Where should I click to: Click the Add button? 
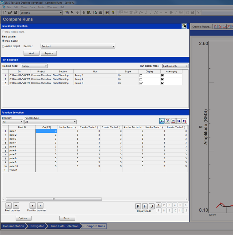click(x=32, y=53)
